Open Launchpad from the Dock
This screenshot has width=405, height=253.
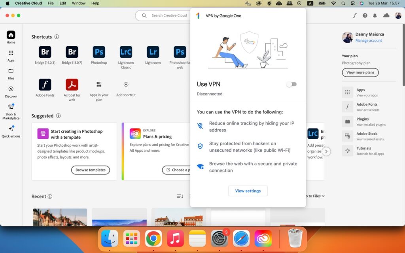coord(131,238)
